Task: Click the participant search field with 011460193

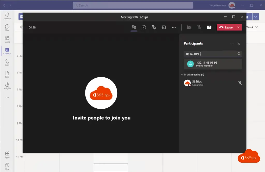Action: click(210, 54)
